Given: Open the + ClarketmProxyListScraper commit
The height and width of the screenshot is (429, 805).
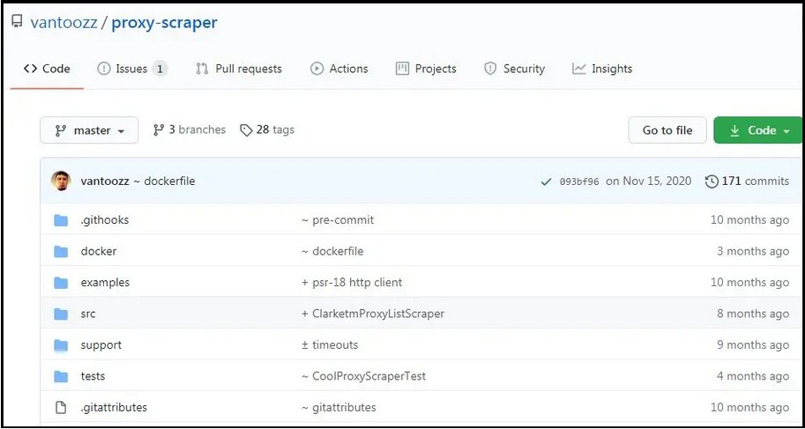Looking at the screenshot, I should coord(373,314).
